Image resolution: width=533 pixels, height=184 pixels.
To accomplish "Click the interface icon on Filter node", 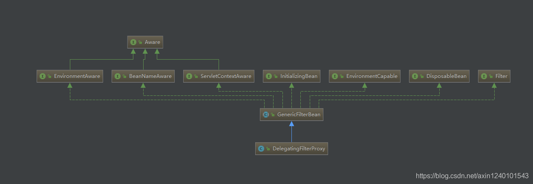I will [484, 76].
